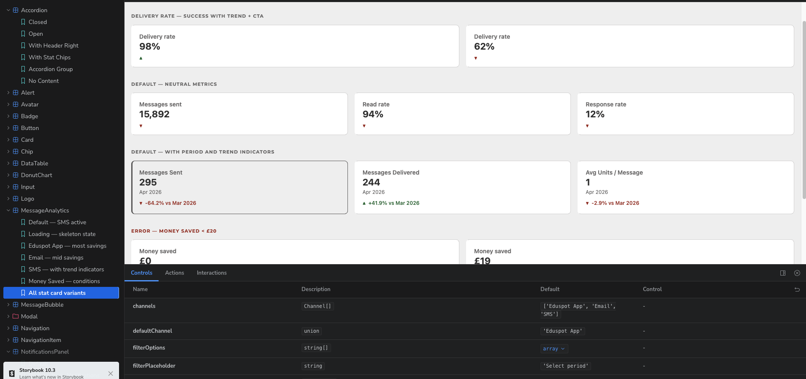Screen dimensions: 806x379
Task: Click the Chip component icon
Action: [16, 151]
